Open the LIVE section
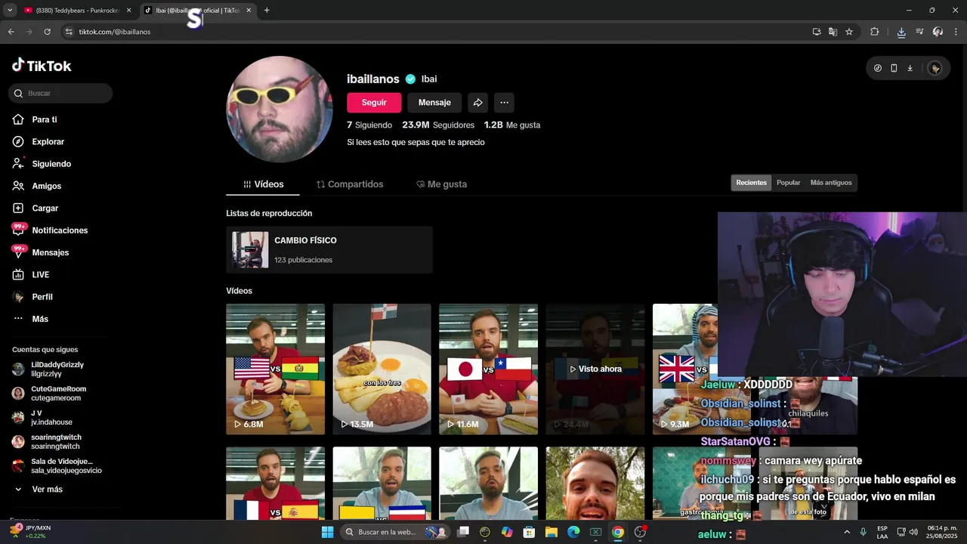 [40, 274]
